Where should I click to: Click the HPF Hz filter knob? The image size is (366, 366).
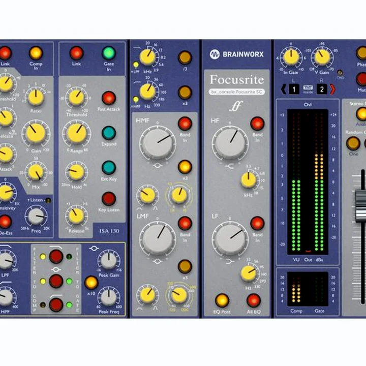point(147,92)
